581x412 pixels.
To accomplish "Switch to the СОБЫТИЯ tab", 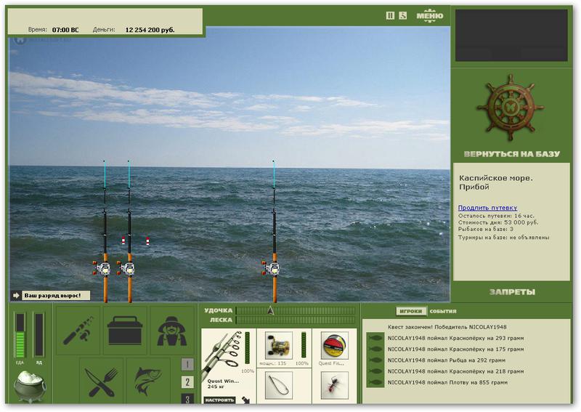I will [x=443, y=311].
